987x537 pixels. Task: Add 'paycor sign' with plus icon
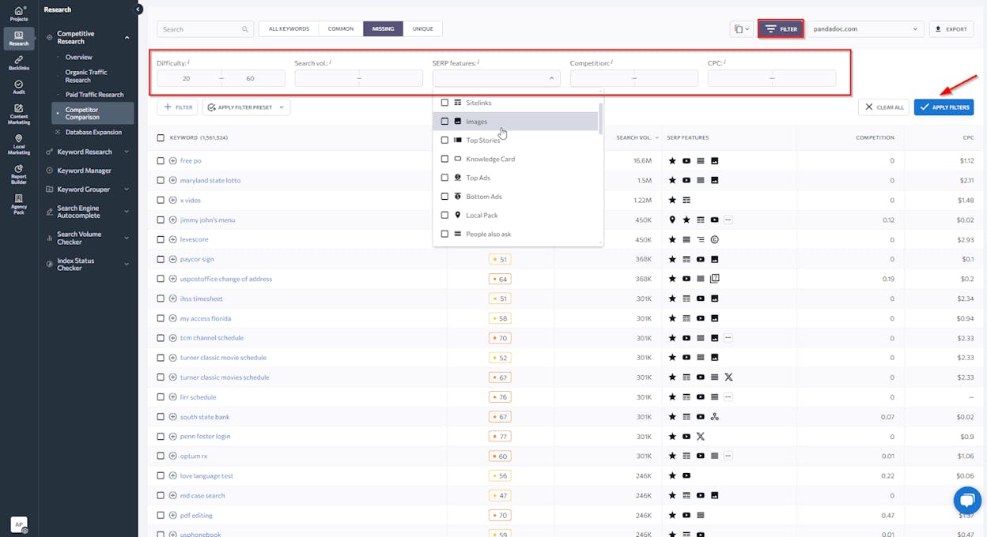172,259
